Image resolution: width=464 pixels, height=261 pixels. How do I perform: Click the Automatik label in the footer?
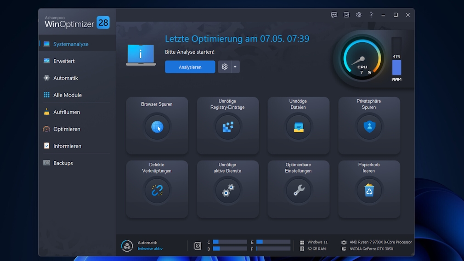147,243
